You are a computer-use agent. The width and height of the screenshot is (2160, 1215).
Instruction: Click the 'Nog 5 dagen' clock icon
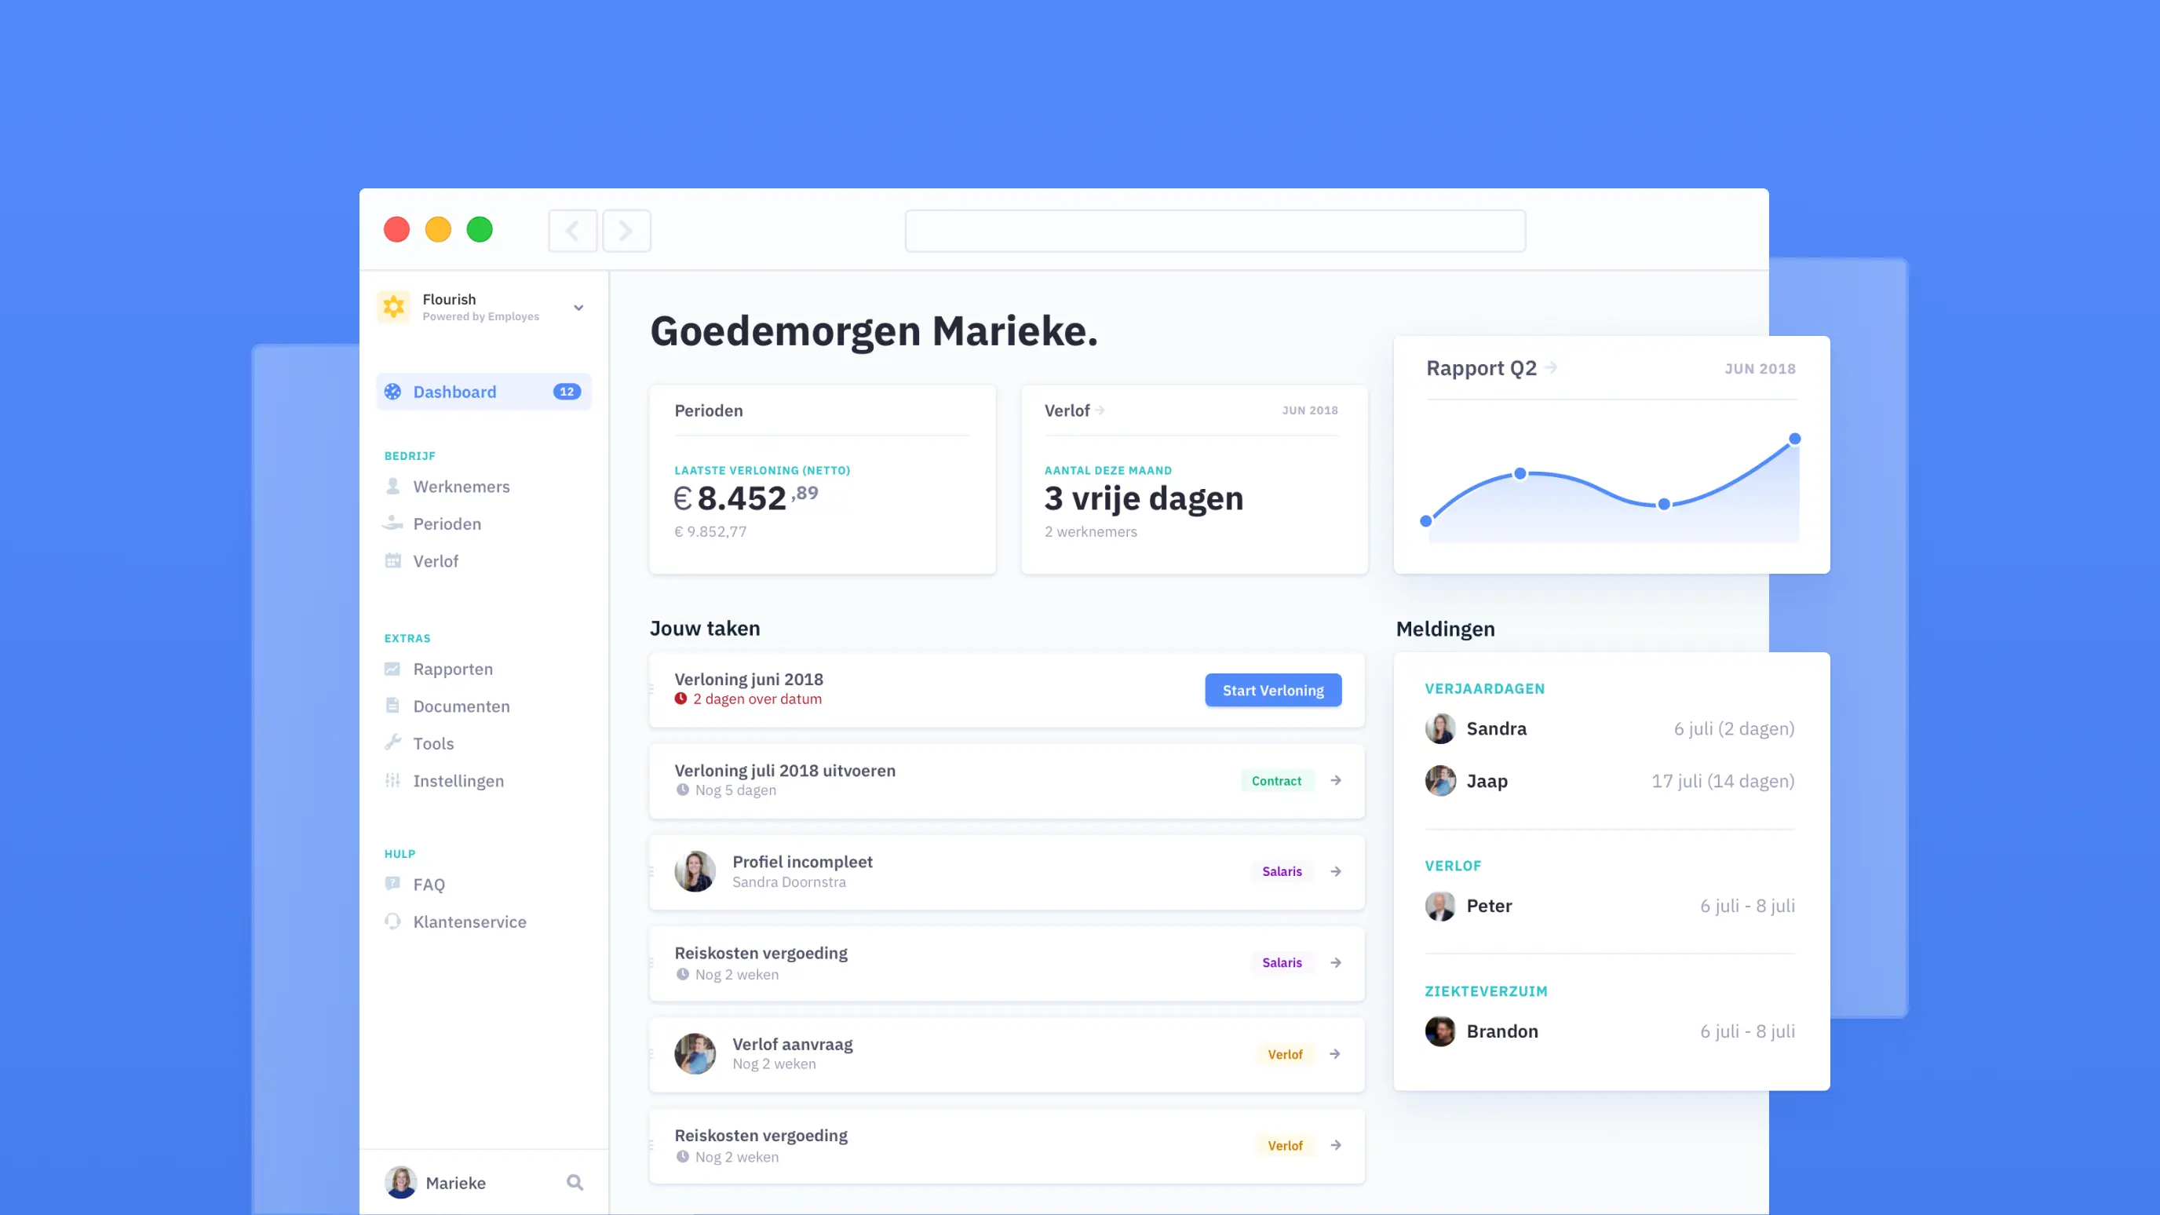coord(683,790)
